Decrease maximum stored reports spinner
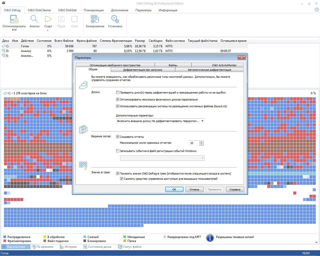The image size is (320, 256). point(201,144)
